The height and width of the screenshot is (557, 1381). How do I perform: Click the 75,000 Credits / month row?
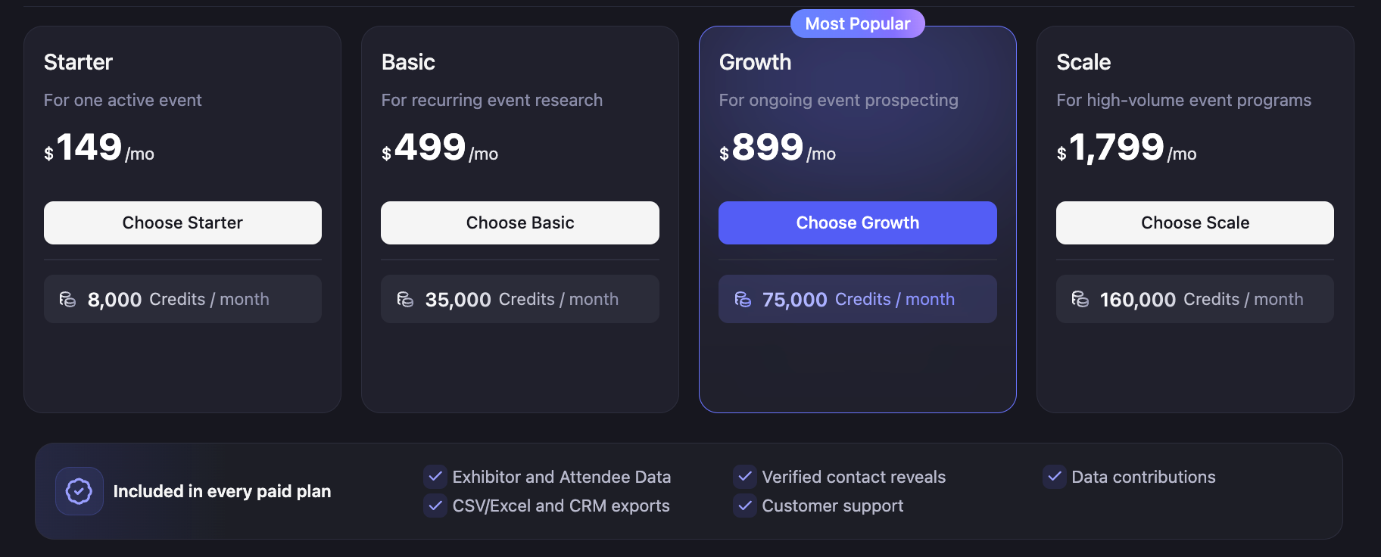point(858,299)
